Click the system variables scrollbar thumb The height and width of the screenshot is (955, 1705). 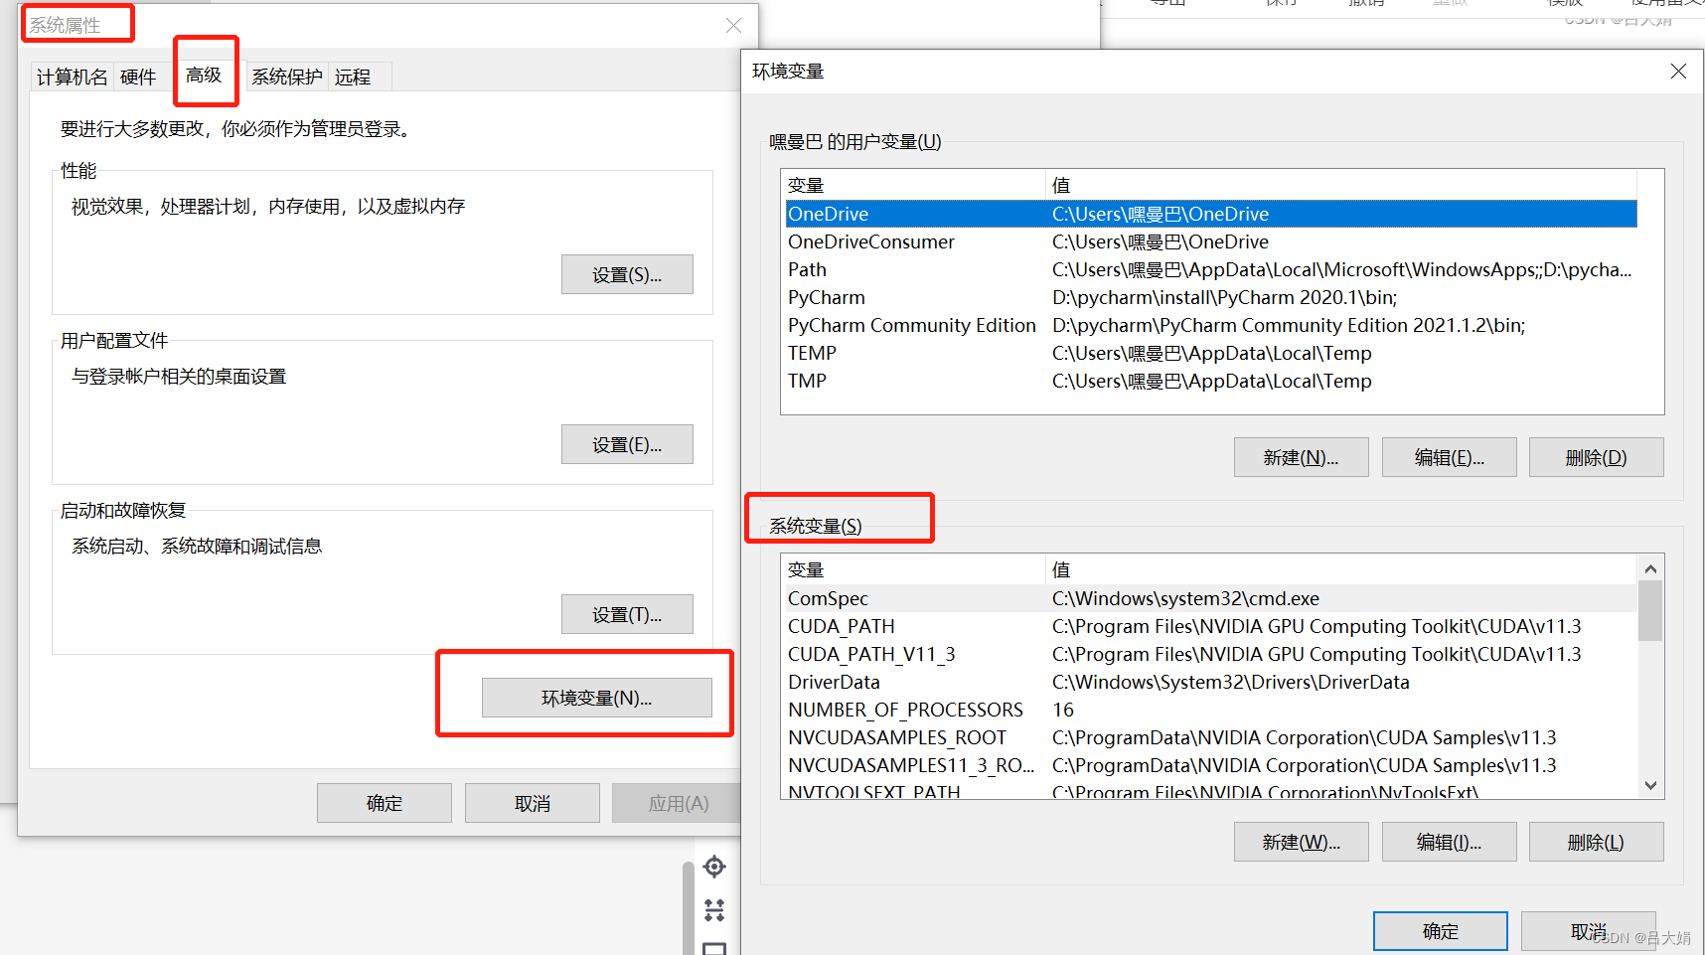click(1650, 611)
